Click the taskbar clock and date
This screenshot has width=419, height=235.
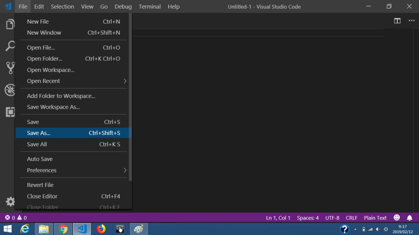click(x=403, y=229)
